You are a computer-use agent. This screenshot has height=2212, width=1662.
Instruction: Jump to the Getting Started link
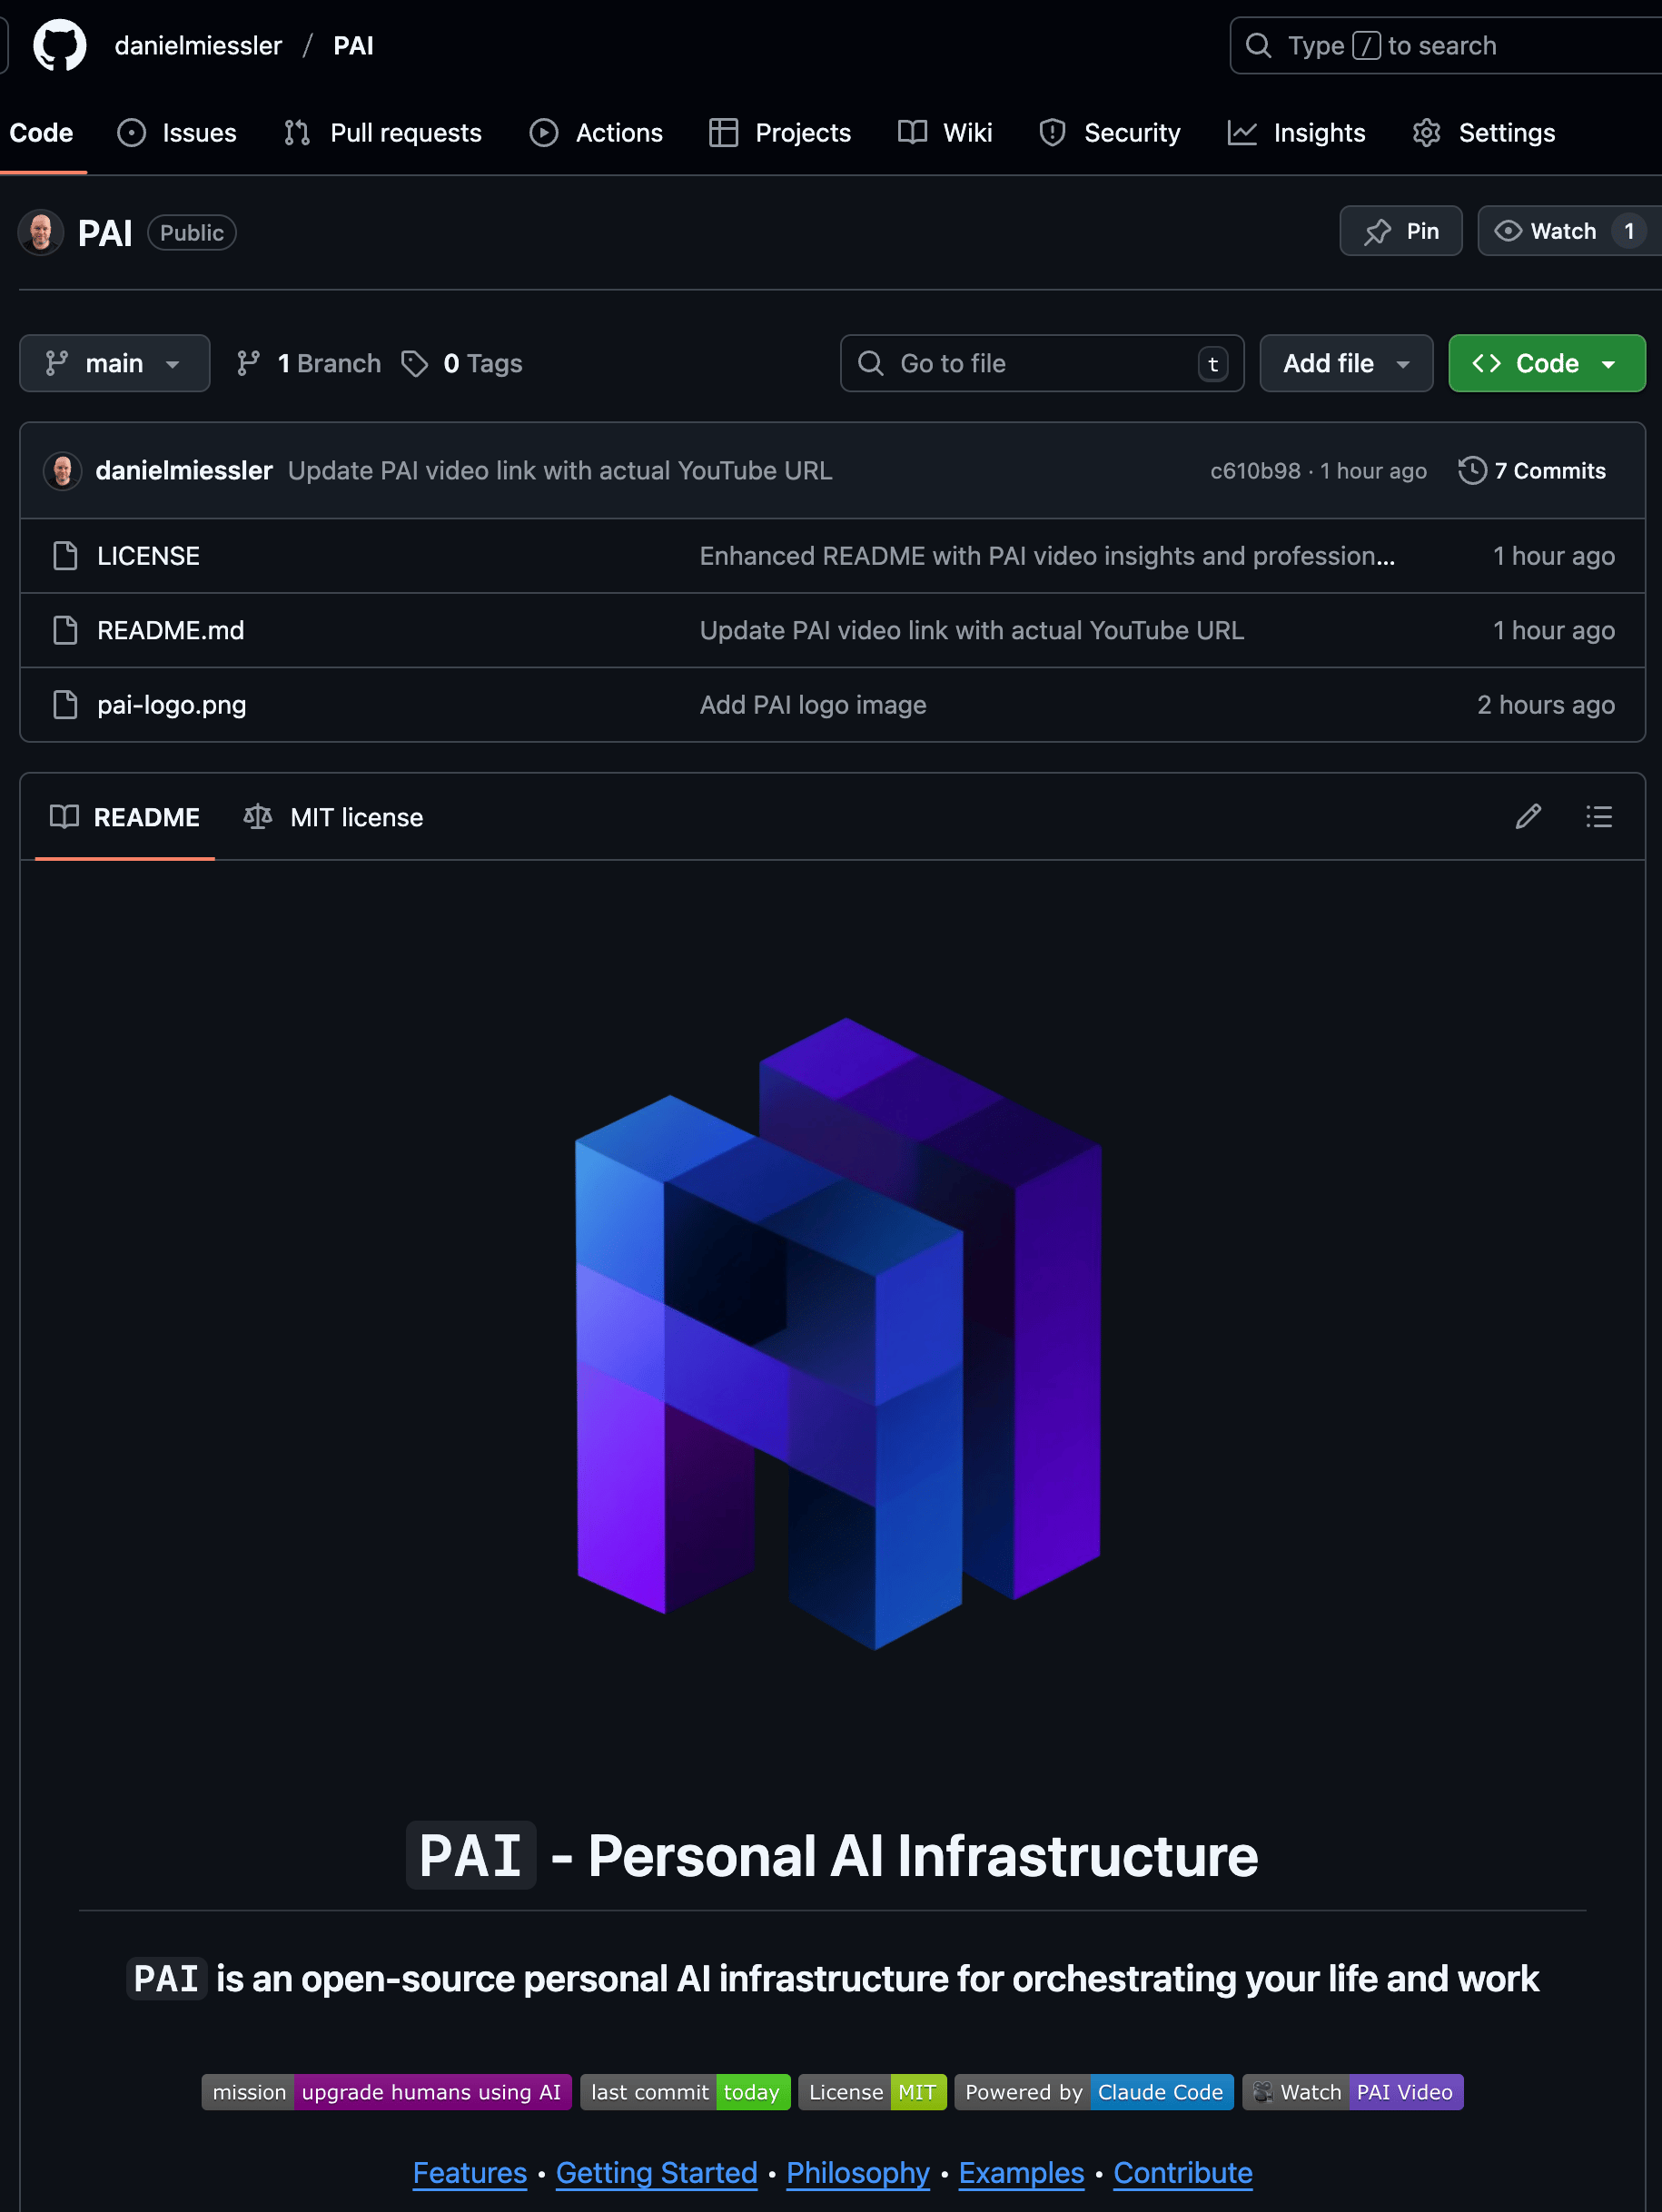pyautogui.click(x=657, y=2173)
